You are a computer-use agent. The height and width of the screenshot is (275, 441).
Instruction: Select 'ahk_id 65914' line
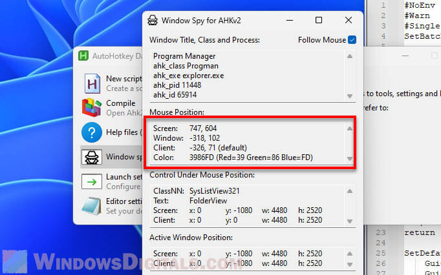click(175, 95)
